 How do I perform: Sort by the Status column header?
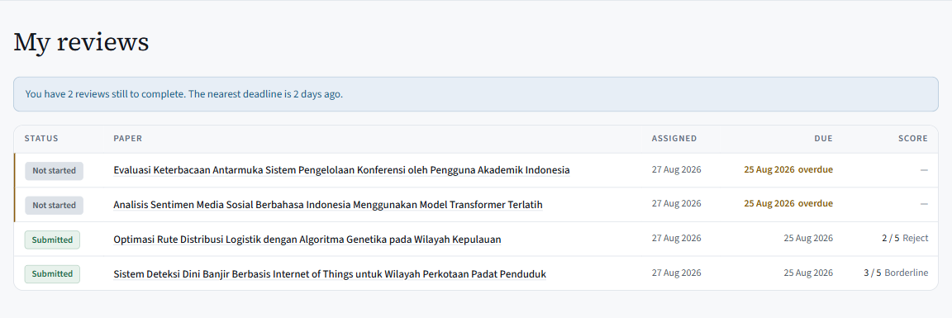click(41, 139)
